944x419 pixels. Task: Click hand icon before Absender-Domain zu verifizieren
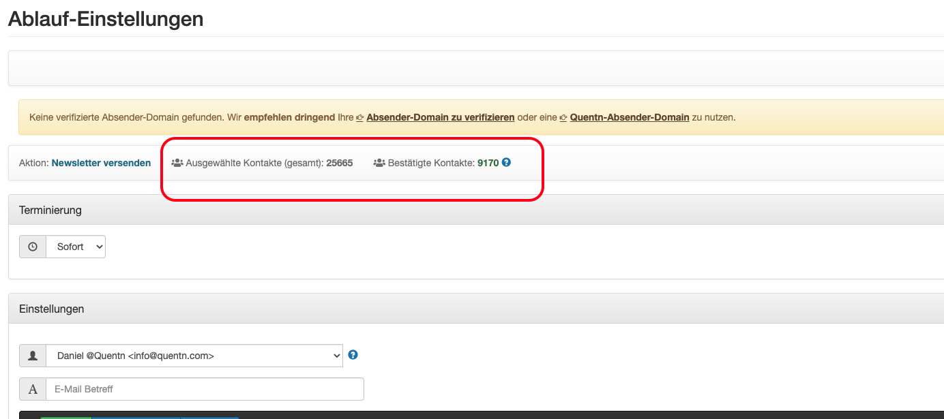(360, 118)
